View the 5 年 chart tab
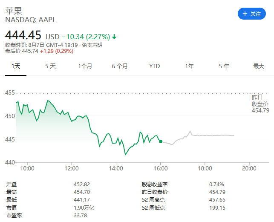The height and width of the screenshot is (222, 274). tap(224, 66)
